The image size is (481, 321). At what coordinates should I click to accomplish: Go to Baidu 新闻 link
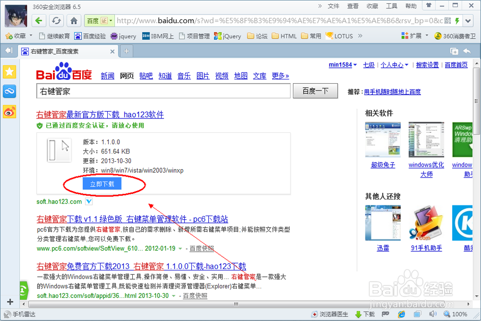pyautogui.click(x=107, y=76)
